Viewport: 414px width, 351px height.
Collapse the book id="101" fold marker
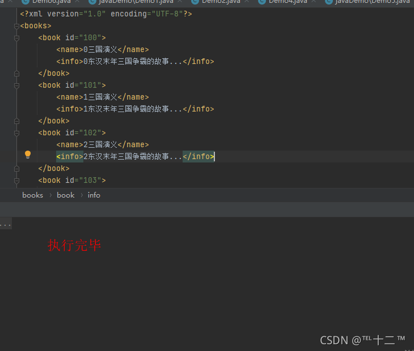(16, 85)
